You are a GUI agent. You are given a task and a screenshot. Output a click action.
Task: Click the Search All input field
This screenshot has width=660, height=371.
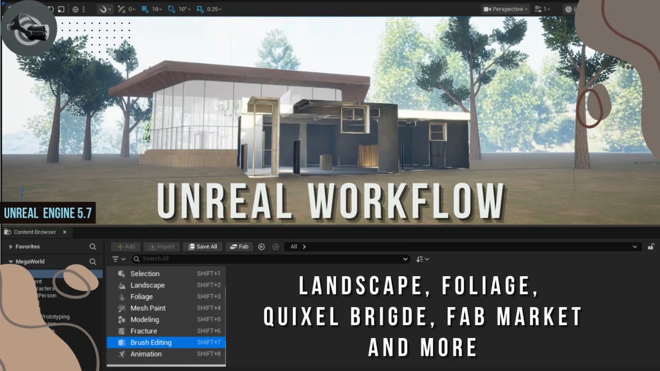click(x=271, y=259)
